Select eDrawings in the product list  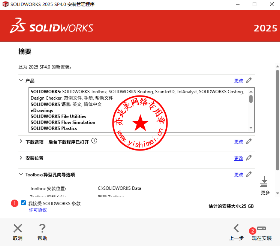[42, 110]
